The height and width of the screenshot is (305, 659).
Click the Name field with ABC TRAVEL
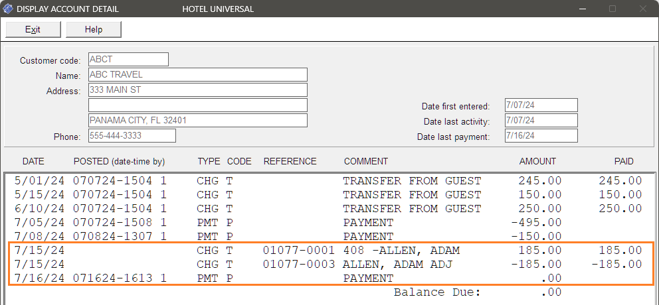coord(197,75)
